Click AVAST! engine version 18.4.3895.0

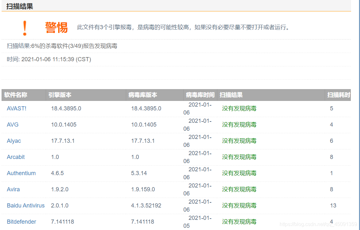pos(66,108)
